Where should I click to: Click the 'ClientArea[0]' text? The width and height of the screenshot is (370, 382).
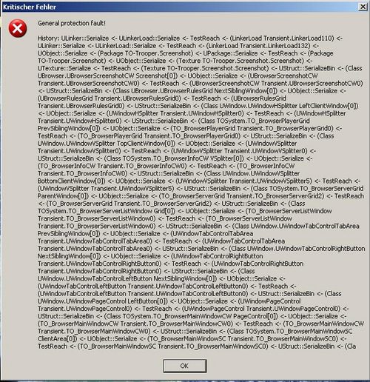57,338
